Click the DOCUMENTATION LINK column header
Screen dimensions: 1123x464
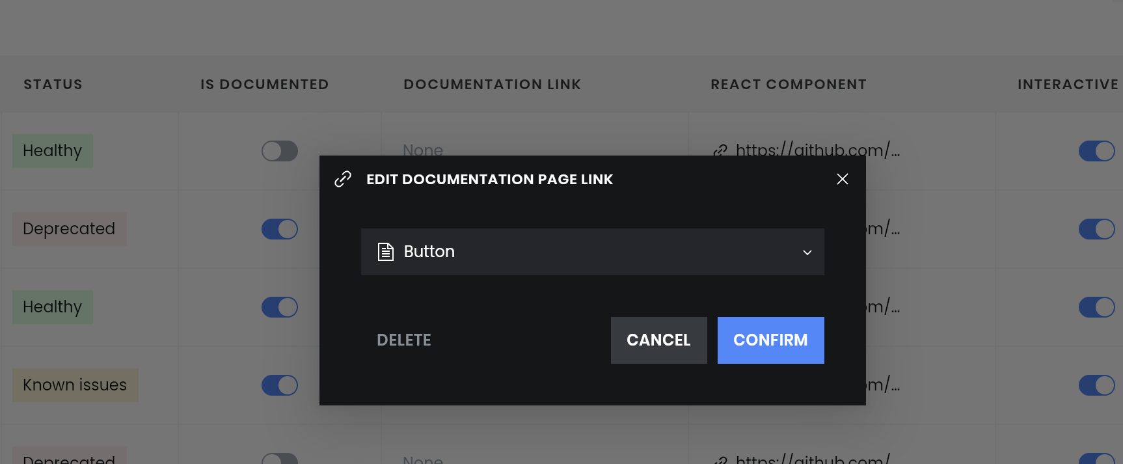(492, 85)
